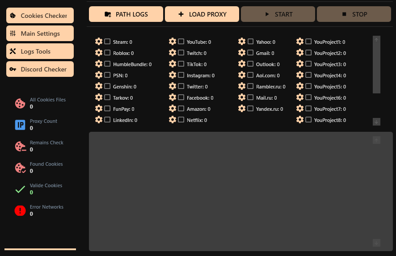Viewport: 396px width, 256px height.
Task: Click the Proxy Count label
Action: point(43,121)
